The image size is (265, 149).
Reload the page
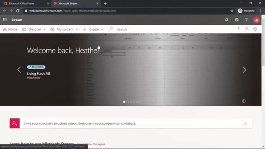[18, 11]
